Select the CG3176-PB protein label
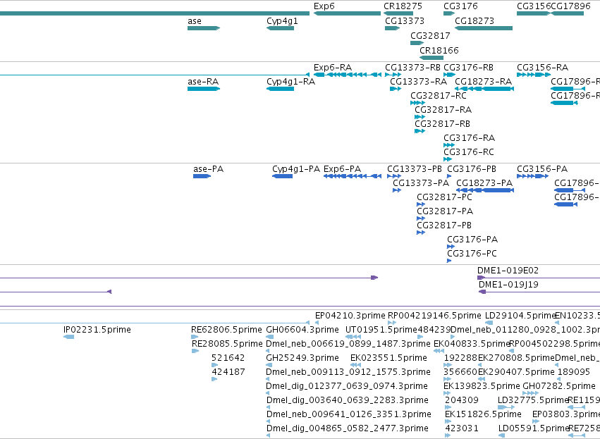600x439 pixels. [x=472, y=169]
